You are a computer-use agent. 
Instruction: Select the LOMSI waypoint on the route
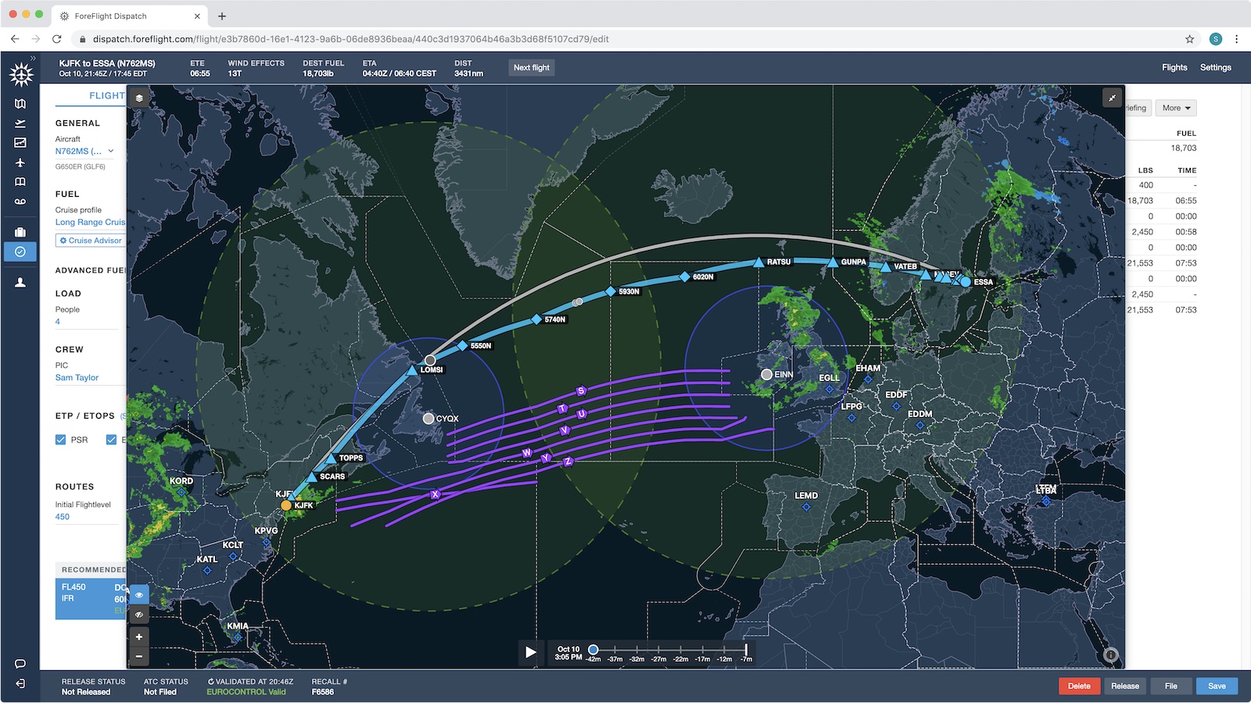pyautogui.click(x=412, y=370)
